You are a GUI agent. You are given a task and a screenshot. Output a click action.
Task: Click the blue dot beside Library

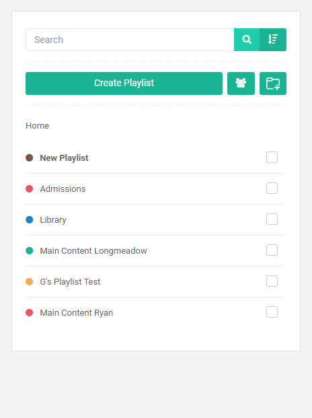30,219
